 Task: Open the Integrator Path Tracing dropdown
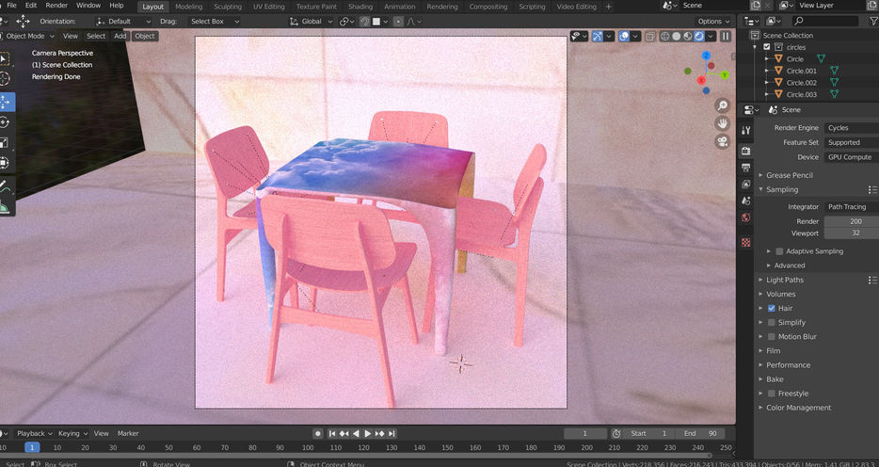(x=851, y=207)
